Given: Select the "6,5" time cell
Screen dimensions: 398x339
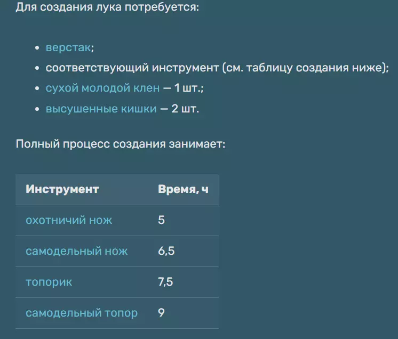Looking at the screenshot, I should click(x=166, y=251).
